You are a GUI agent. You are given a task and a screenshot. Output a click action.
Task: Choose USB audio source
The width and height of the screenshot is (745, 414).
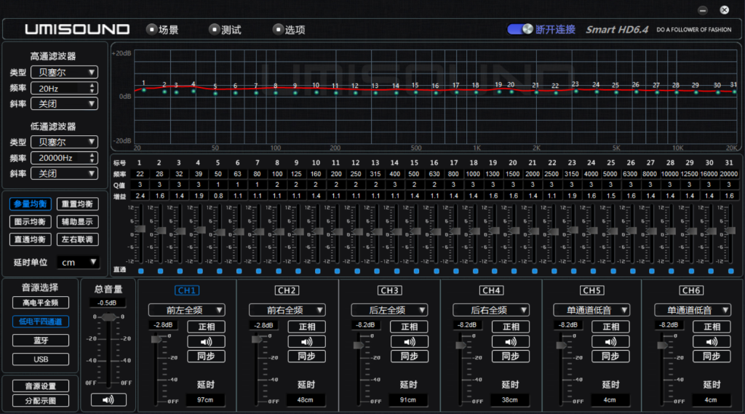[x=41, y=359]
